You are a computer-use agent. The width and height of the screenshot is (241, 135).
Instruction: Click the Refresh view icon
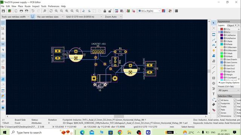[51, 11]
